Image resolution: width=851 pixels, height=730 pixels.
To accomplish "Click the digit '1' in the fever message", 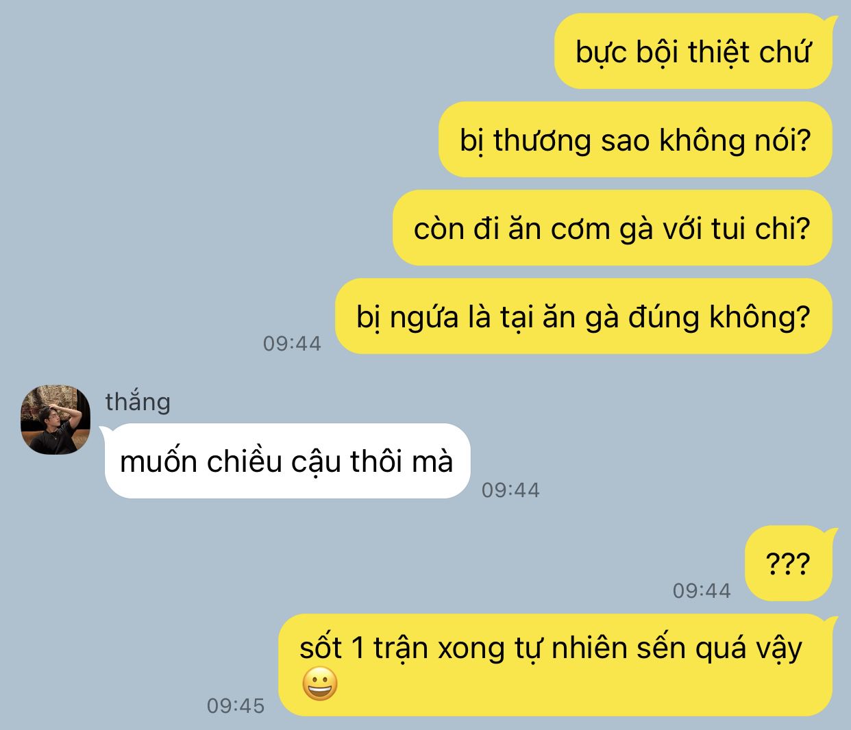I will click(x=357, y=648).
